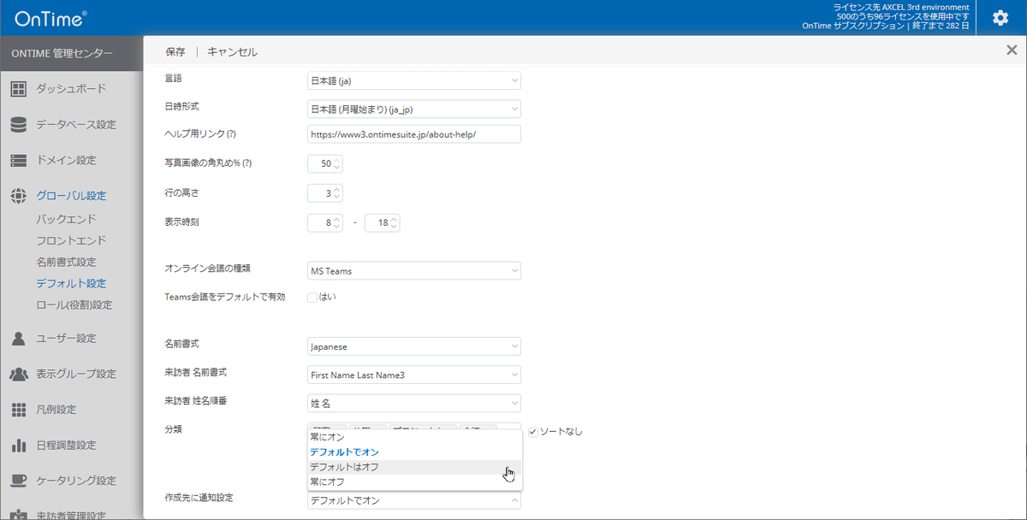Image resolution: width=1027 pixels, height=520 pixels.
Task: Select 常にオン option in list
Action: [x=414, y=437]
